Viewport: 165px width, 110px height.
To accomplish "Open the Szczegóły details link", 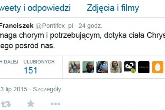I will tap(47, 89).
